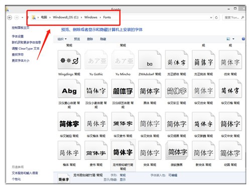Select the 汉仪综艺体简 font icon
251x189 pixels.
pos(123,88)
